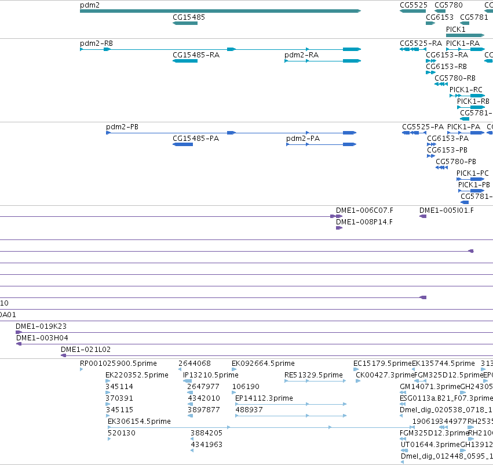Click the CG15485 gene label

[x=189, y=17]
